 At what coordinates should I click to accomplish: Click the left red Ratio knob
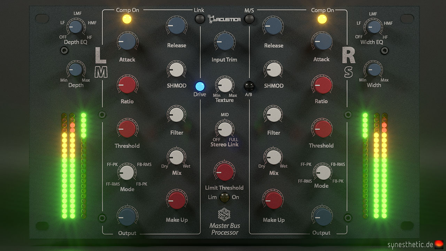click(127, 84)
